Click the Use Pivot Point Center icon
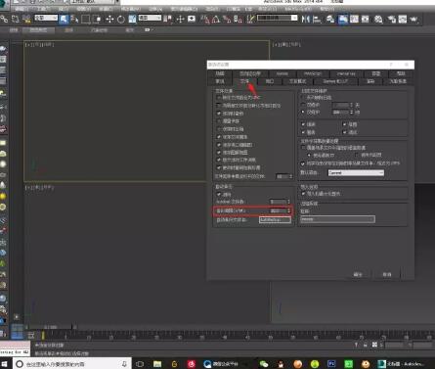 click(x=168, y=20)
